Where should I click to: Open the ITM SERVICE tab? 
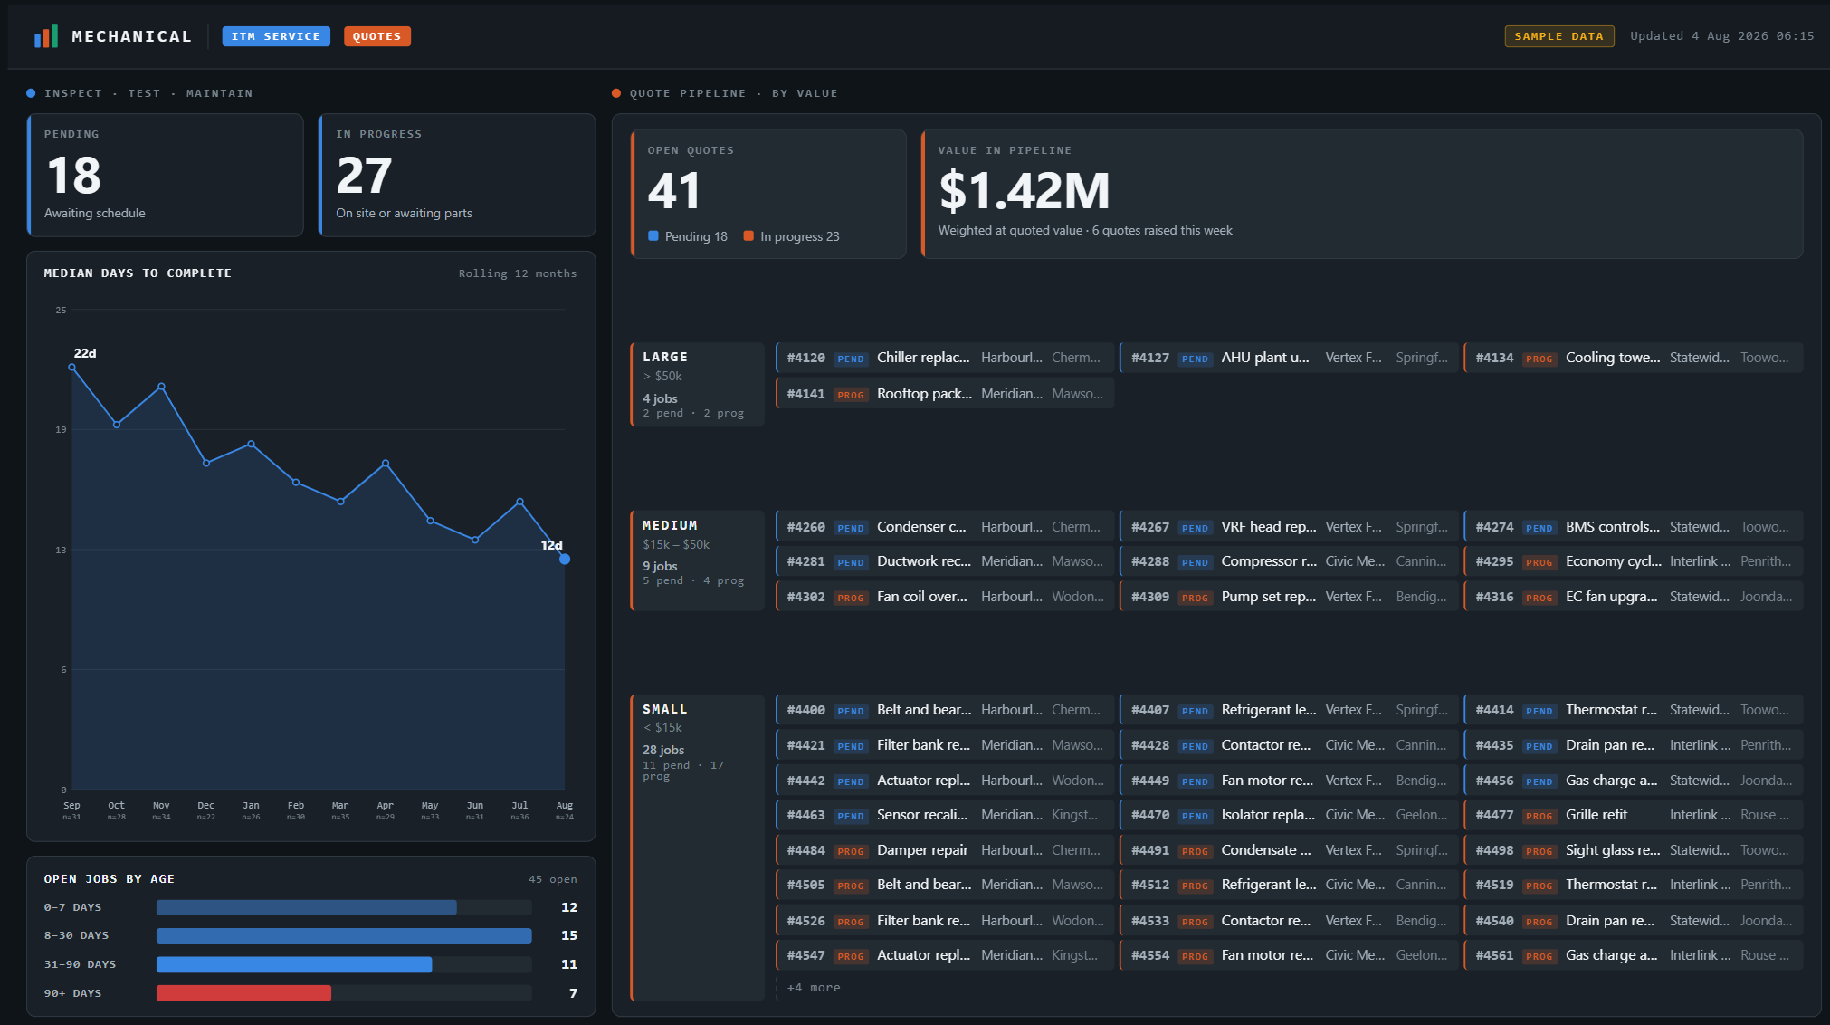coord(276,36)
